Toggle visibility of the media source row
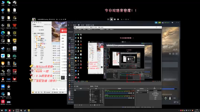 (100, 92)
